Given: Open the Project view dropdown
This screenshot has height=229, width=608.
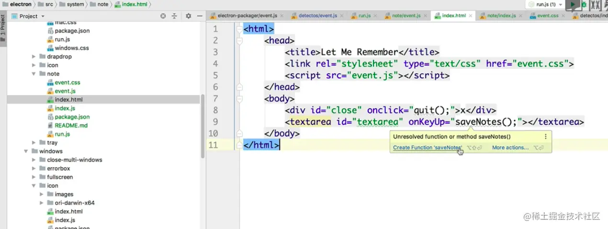Looking at the screenshot, I should tap(28, 16).
